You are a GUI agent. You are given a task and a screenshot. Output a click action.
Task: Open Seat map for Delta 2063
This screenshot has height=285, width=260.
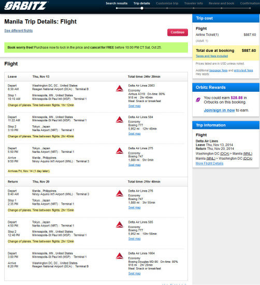tap(135, 106)
